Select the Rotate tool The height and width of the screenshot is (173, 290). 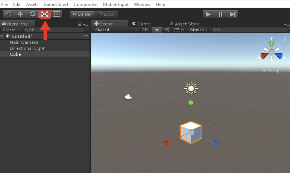click(33, 14)
